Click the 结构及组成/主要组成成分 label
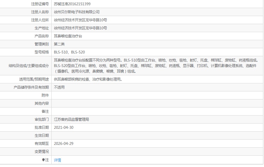Image resolution: width=264 pixels, height=167 pixels. pyautogui.click(x=29, y=66)
